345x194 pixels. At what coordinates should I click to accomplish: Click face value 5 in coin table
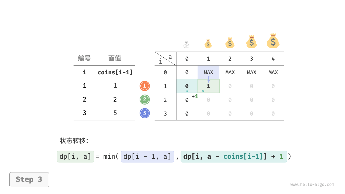tap(115, 113)
